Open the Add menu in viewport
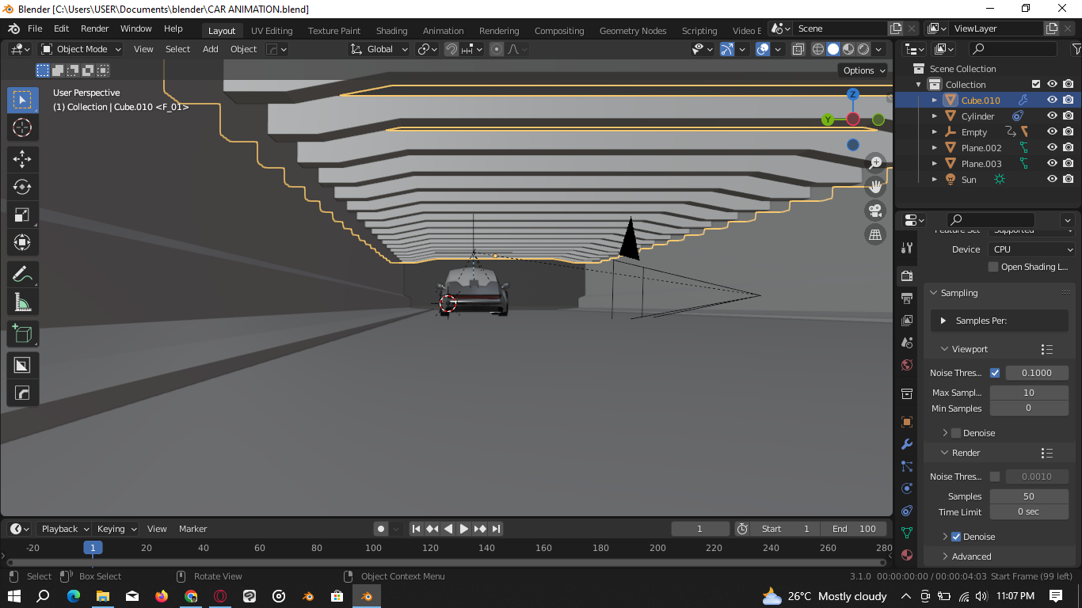 point(210,49)
